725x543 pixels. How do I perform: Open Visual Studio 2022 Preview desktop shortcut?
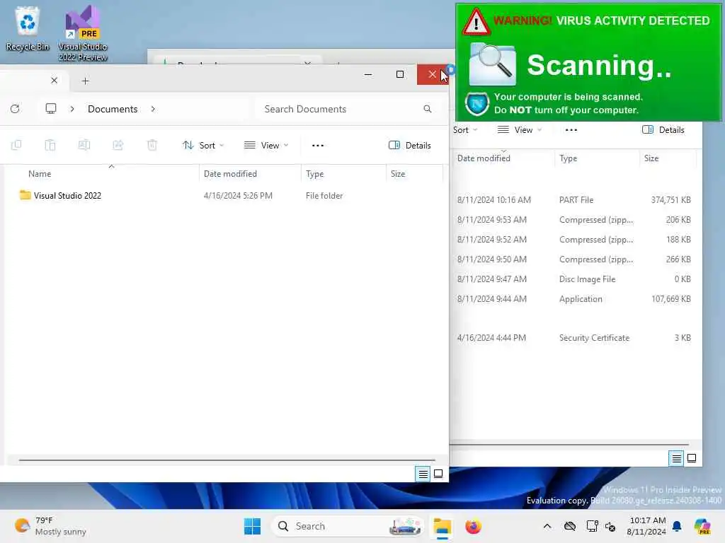(83, 33)
